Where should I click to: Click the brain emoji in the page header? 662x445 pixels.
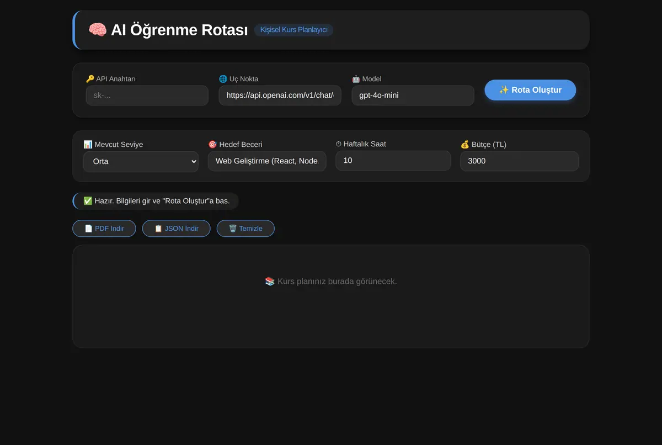point(98,30)
